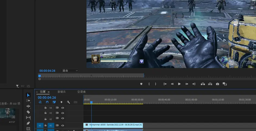256x131 pixels.
Task: Click track label V2
Action: [51, 119]
